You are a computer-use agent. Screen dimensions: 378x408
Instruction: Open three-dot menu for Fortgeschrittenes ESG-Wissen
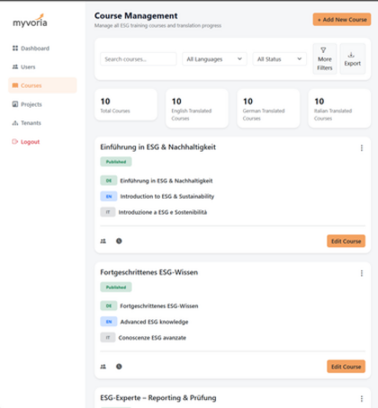coord(362,273)
